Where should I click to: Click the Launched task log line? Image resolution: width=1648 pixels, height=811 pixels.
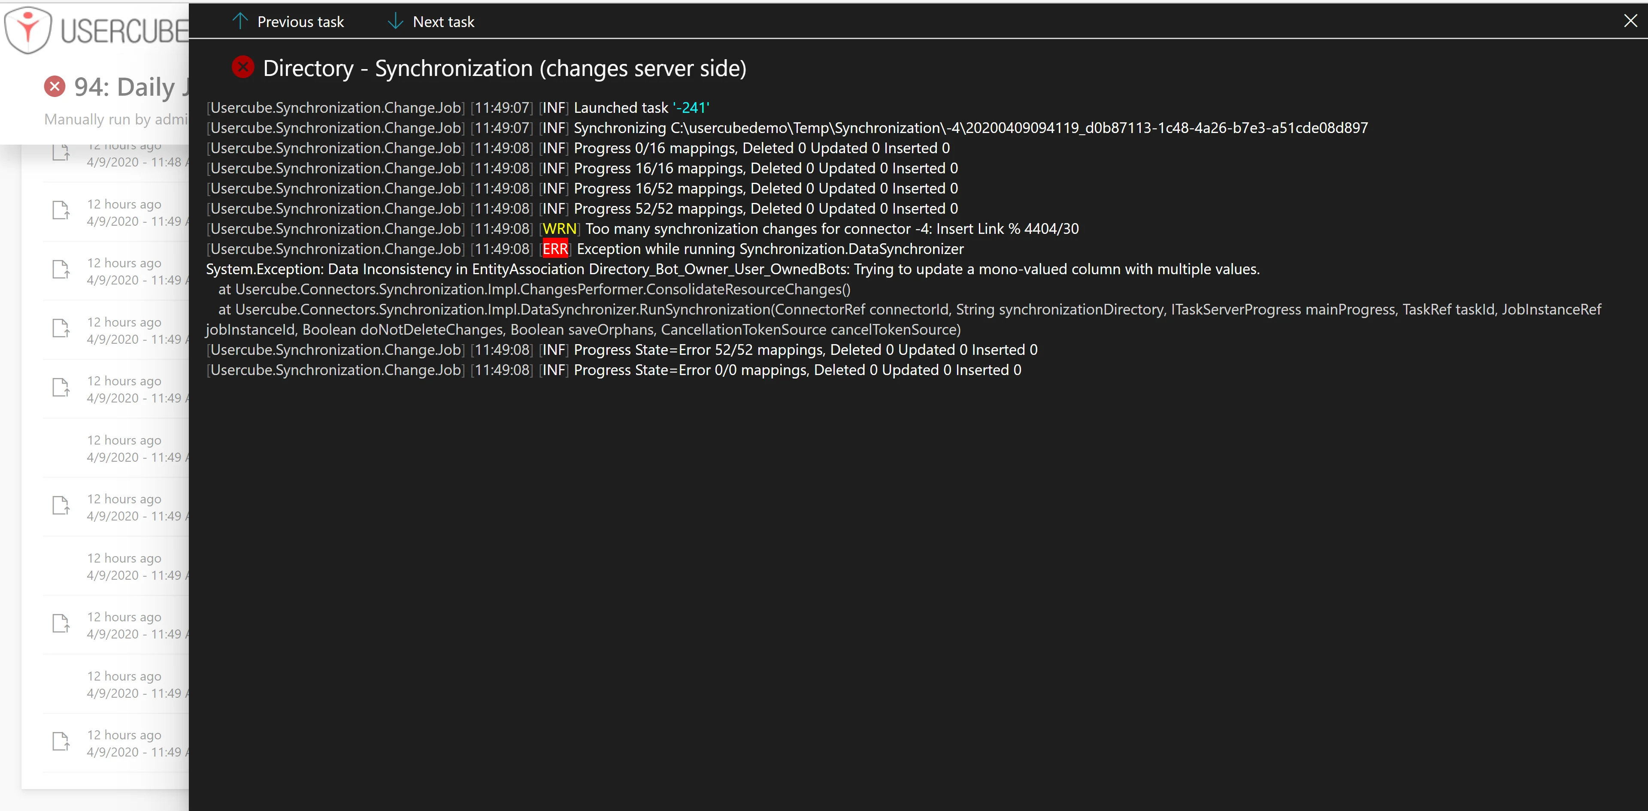[x=458, y=108]
